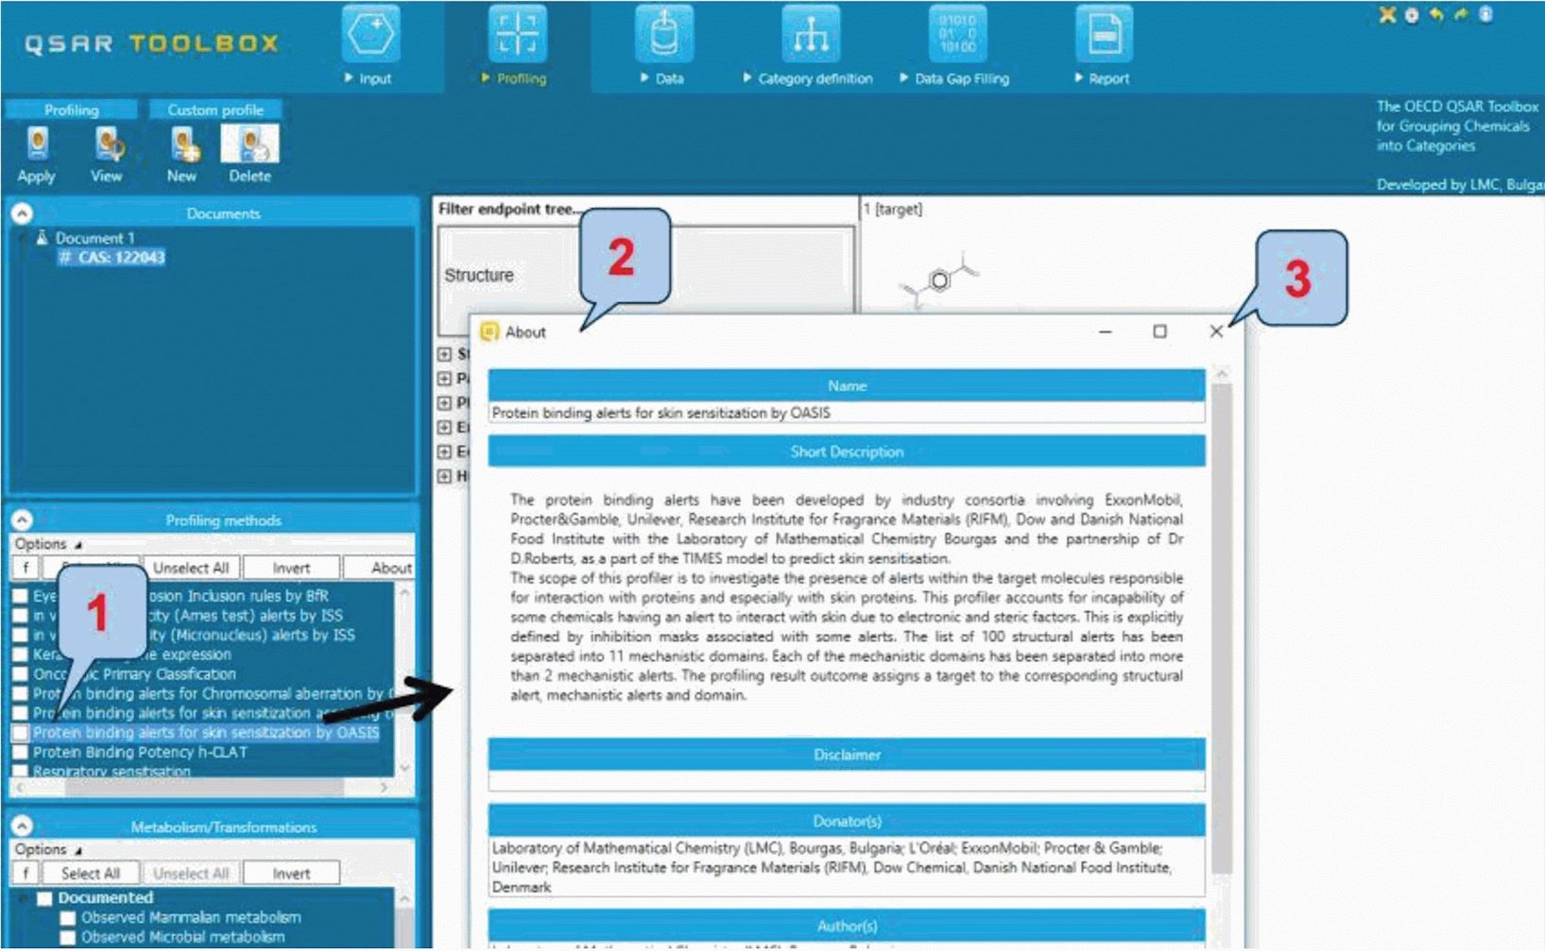Click the View profile icon
The height and width of the screenshot is (951, 1545).
(107, 145)
